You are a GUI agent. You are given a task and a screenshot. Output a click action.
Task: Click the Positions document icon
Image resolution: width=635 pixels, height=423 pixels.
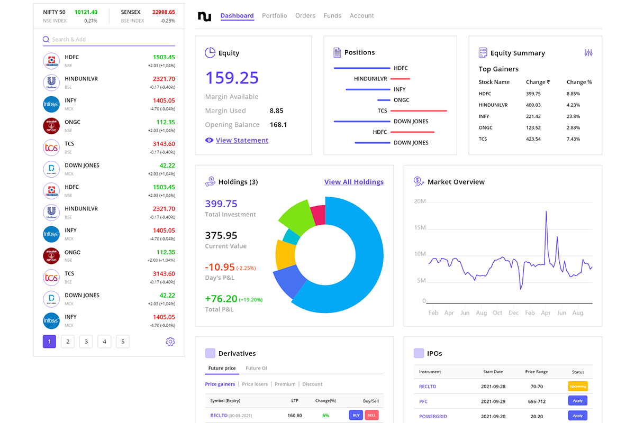click(x=337, y=52)
